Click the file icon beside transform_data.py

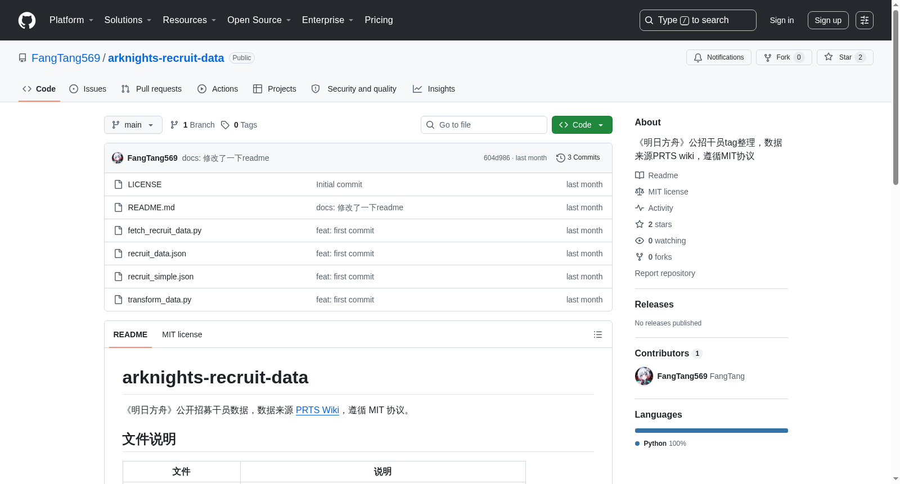(x=118, y=300)
